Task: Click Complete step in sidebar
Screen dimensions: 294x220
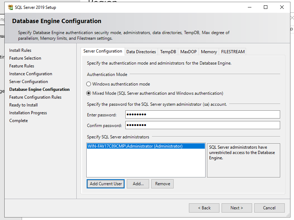Action: (18, 121)
